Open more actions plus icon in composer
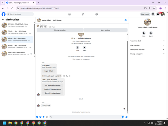 point(37,117)
